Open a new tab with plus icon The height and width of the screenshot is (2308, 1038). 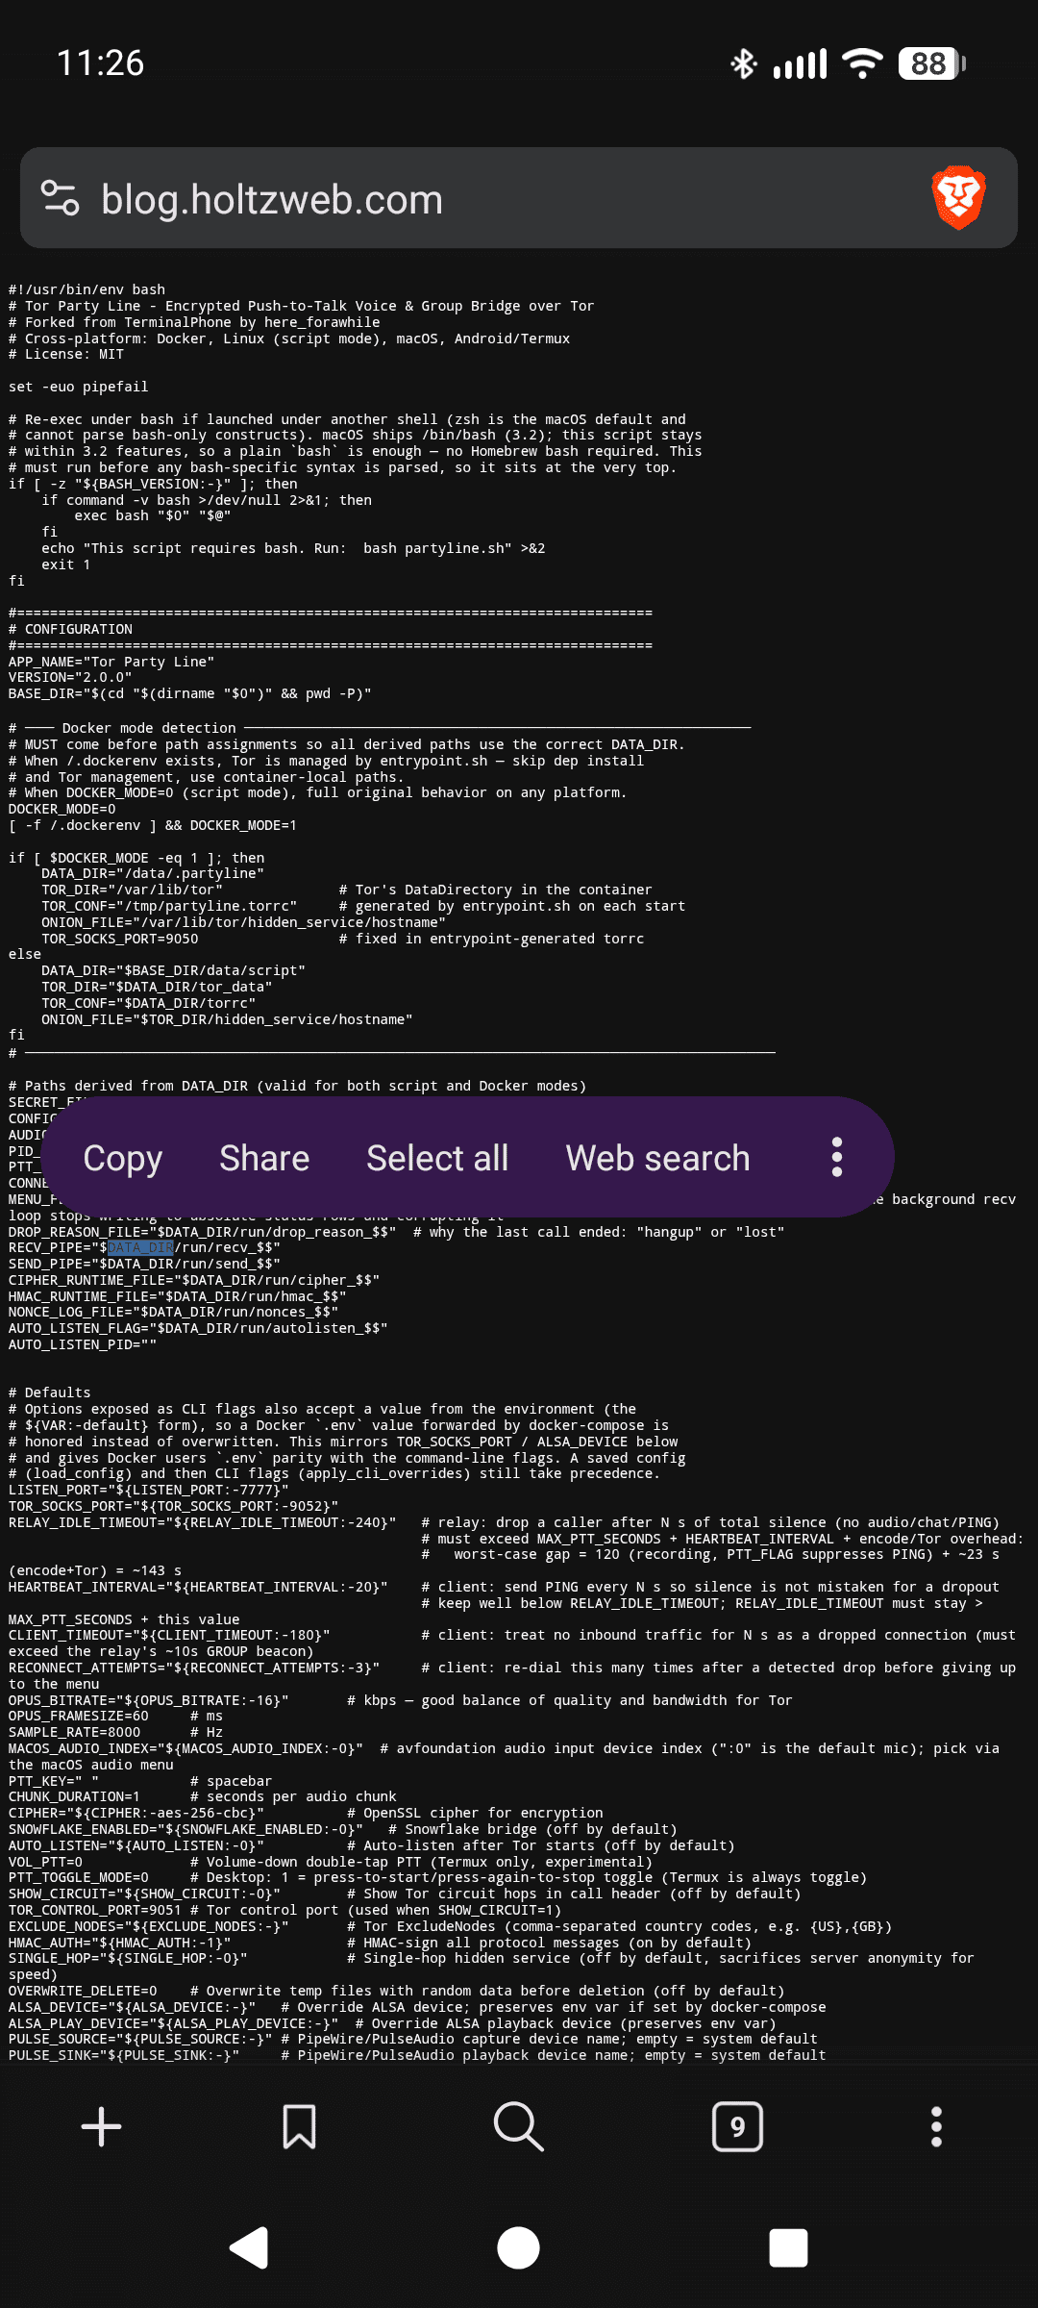pos(102,2126)
